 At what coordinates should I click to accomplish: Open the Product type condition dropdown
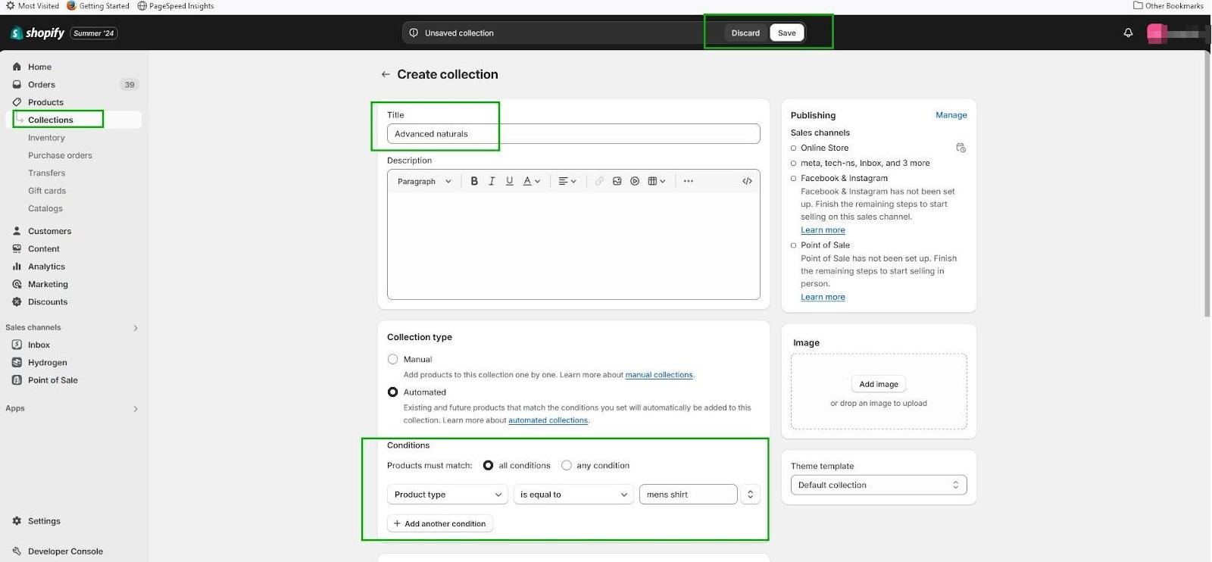(x=447, y=495)
